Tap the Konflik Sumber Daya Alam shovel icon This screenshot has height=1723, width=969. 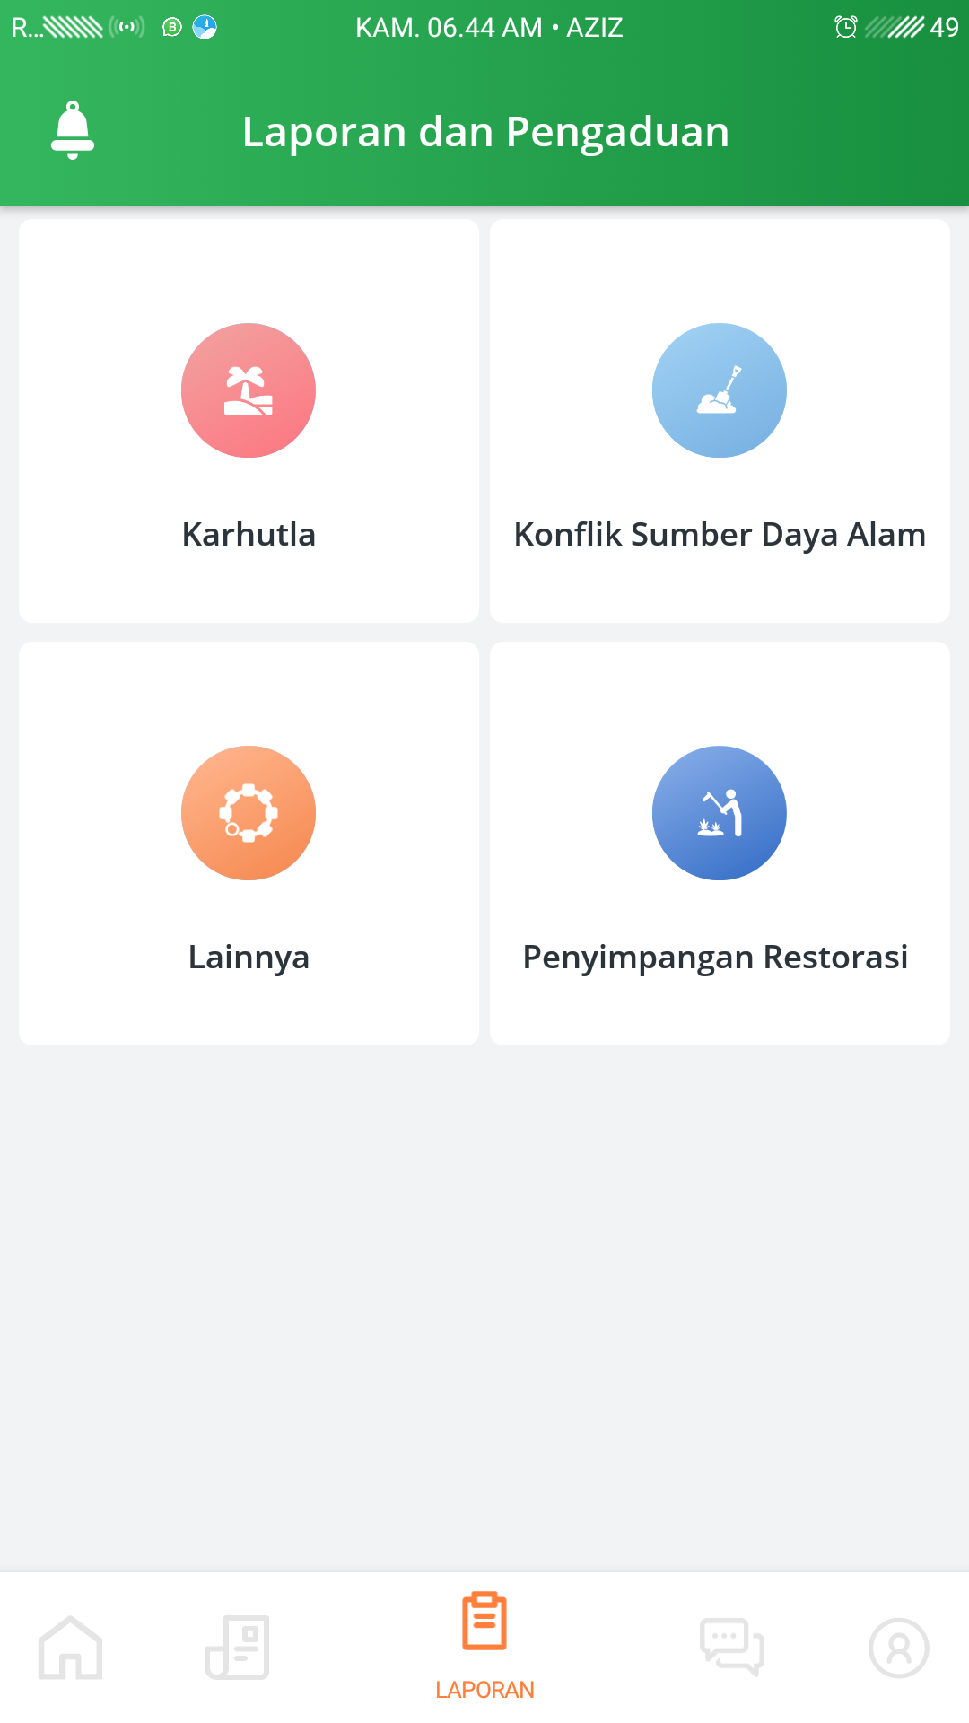[x=719, y=390]
